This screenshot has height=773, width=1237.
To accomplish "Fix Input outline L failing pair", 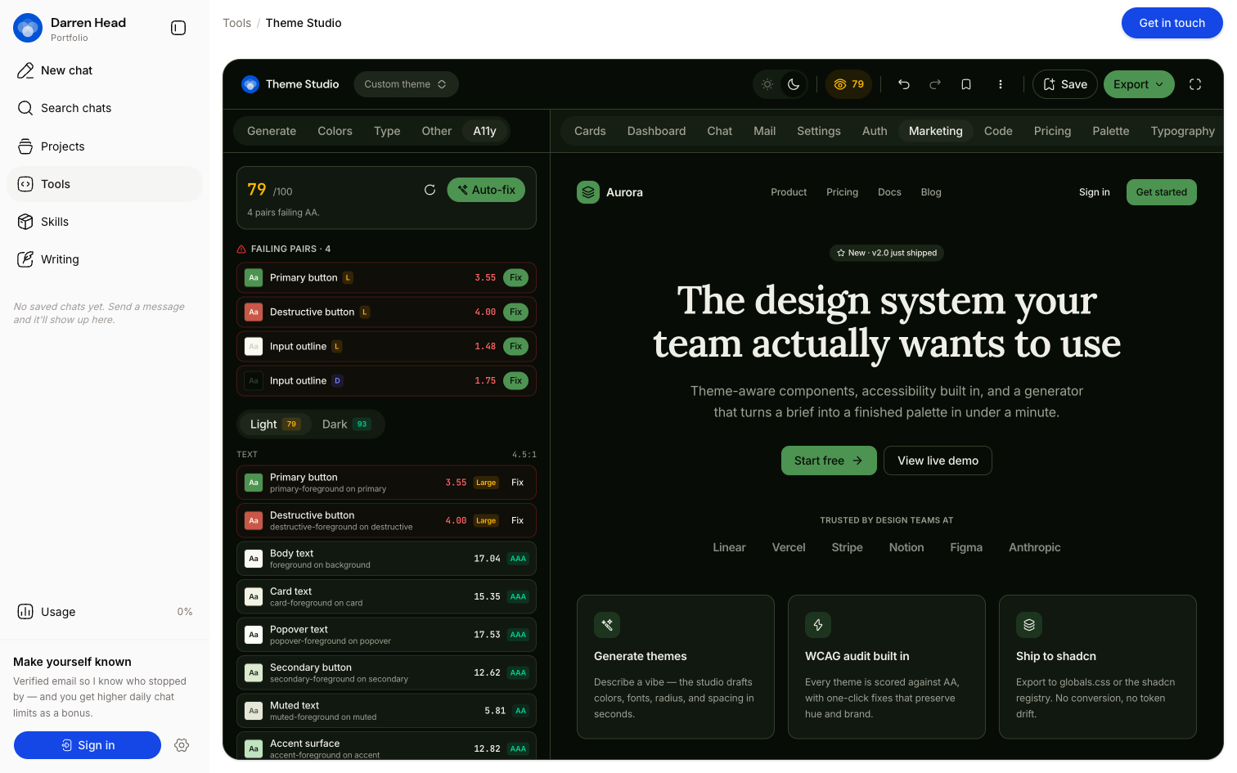I will pos(515,346).
